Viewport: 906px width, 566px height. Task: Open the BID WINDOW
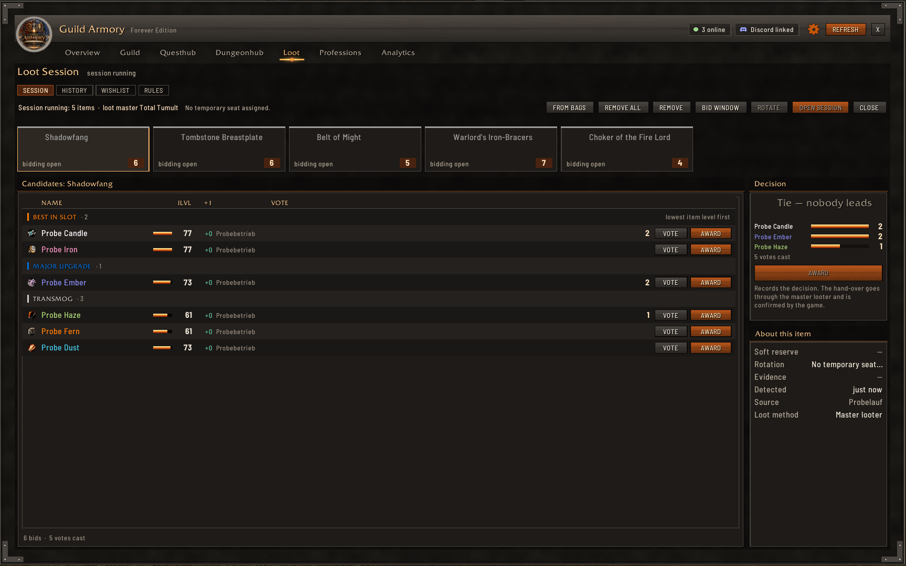click(x=720, y=108)
